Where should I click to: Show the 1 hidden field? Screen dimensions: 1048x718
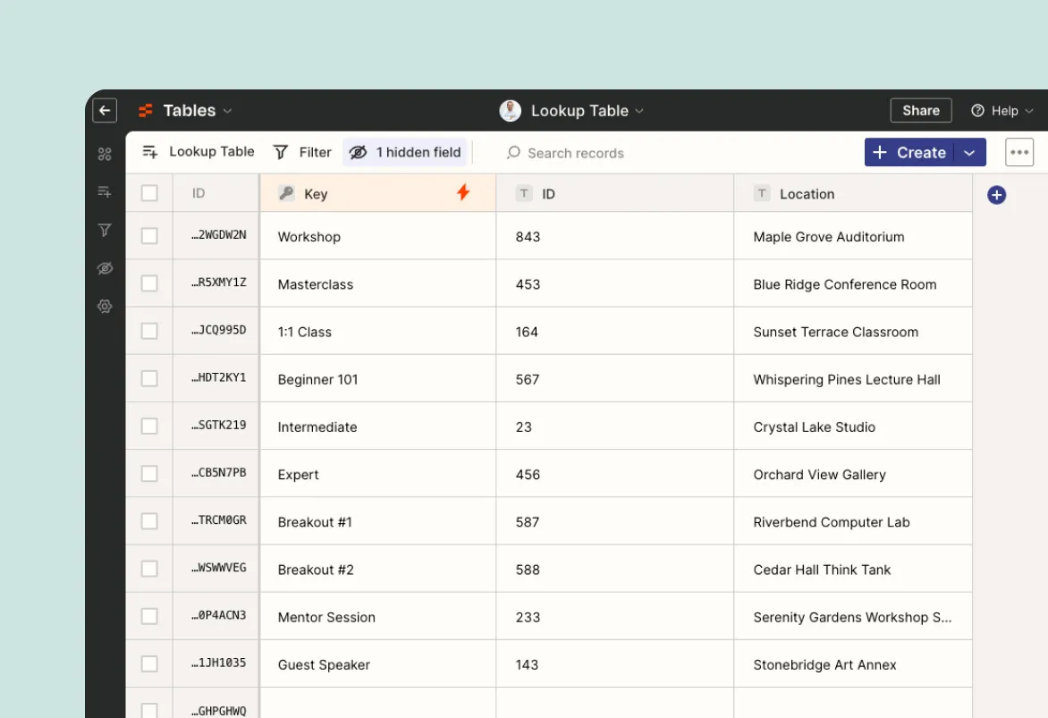point(405,152)
